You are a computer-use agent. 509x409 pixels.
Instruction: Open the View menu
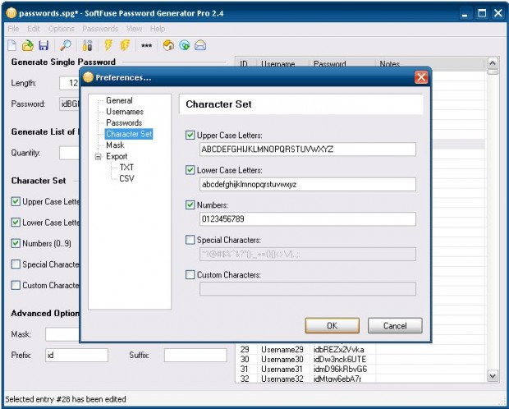tap(134, 29)
